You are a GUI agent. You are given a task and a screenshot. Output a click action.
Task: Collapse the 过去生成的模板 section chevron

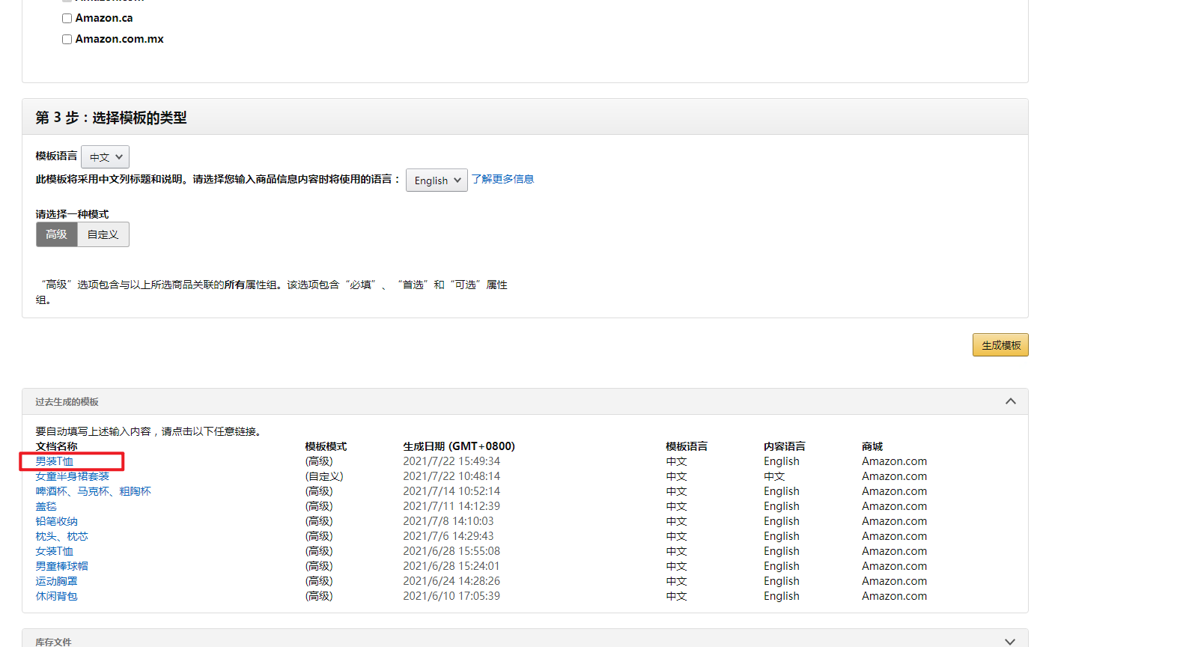point(1010,401)
